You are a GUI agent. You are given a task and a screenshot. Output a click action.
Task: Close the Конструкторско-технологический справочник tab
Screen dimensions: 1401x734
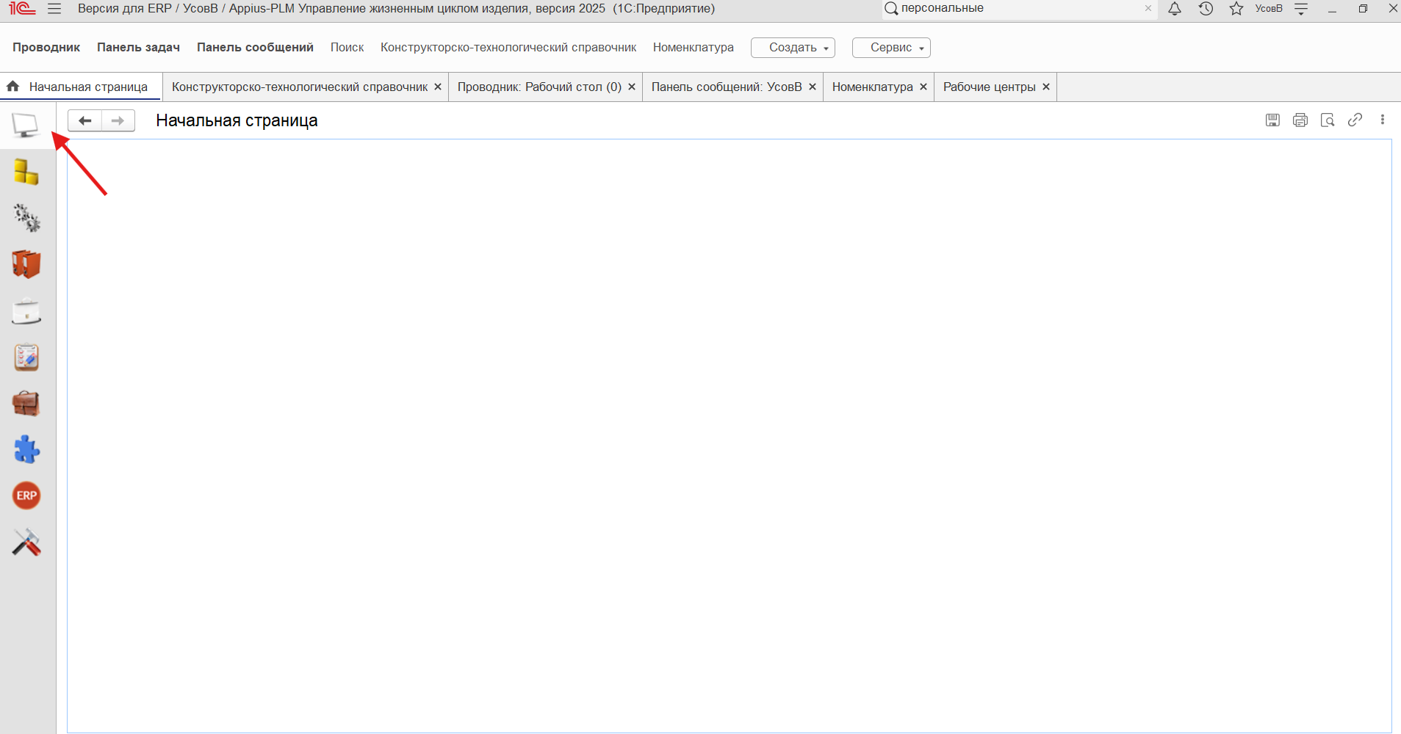tap(438, 87)
